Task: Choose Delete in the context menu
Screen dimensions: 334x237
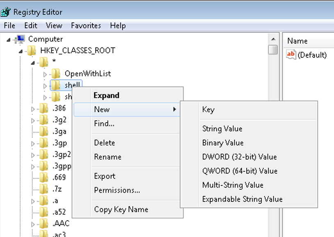Action: tap(128, 143)
